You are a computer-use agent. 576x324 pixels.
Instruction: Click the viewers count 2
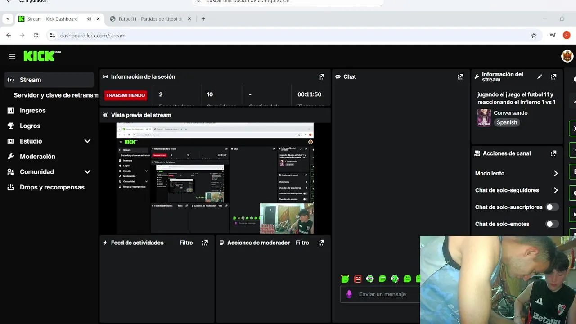pos(161,94)
